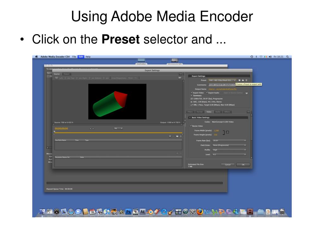Open the Edit menu
The width and height of the screenshot is (324, 243).
(x=81, y=57)
